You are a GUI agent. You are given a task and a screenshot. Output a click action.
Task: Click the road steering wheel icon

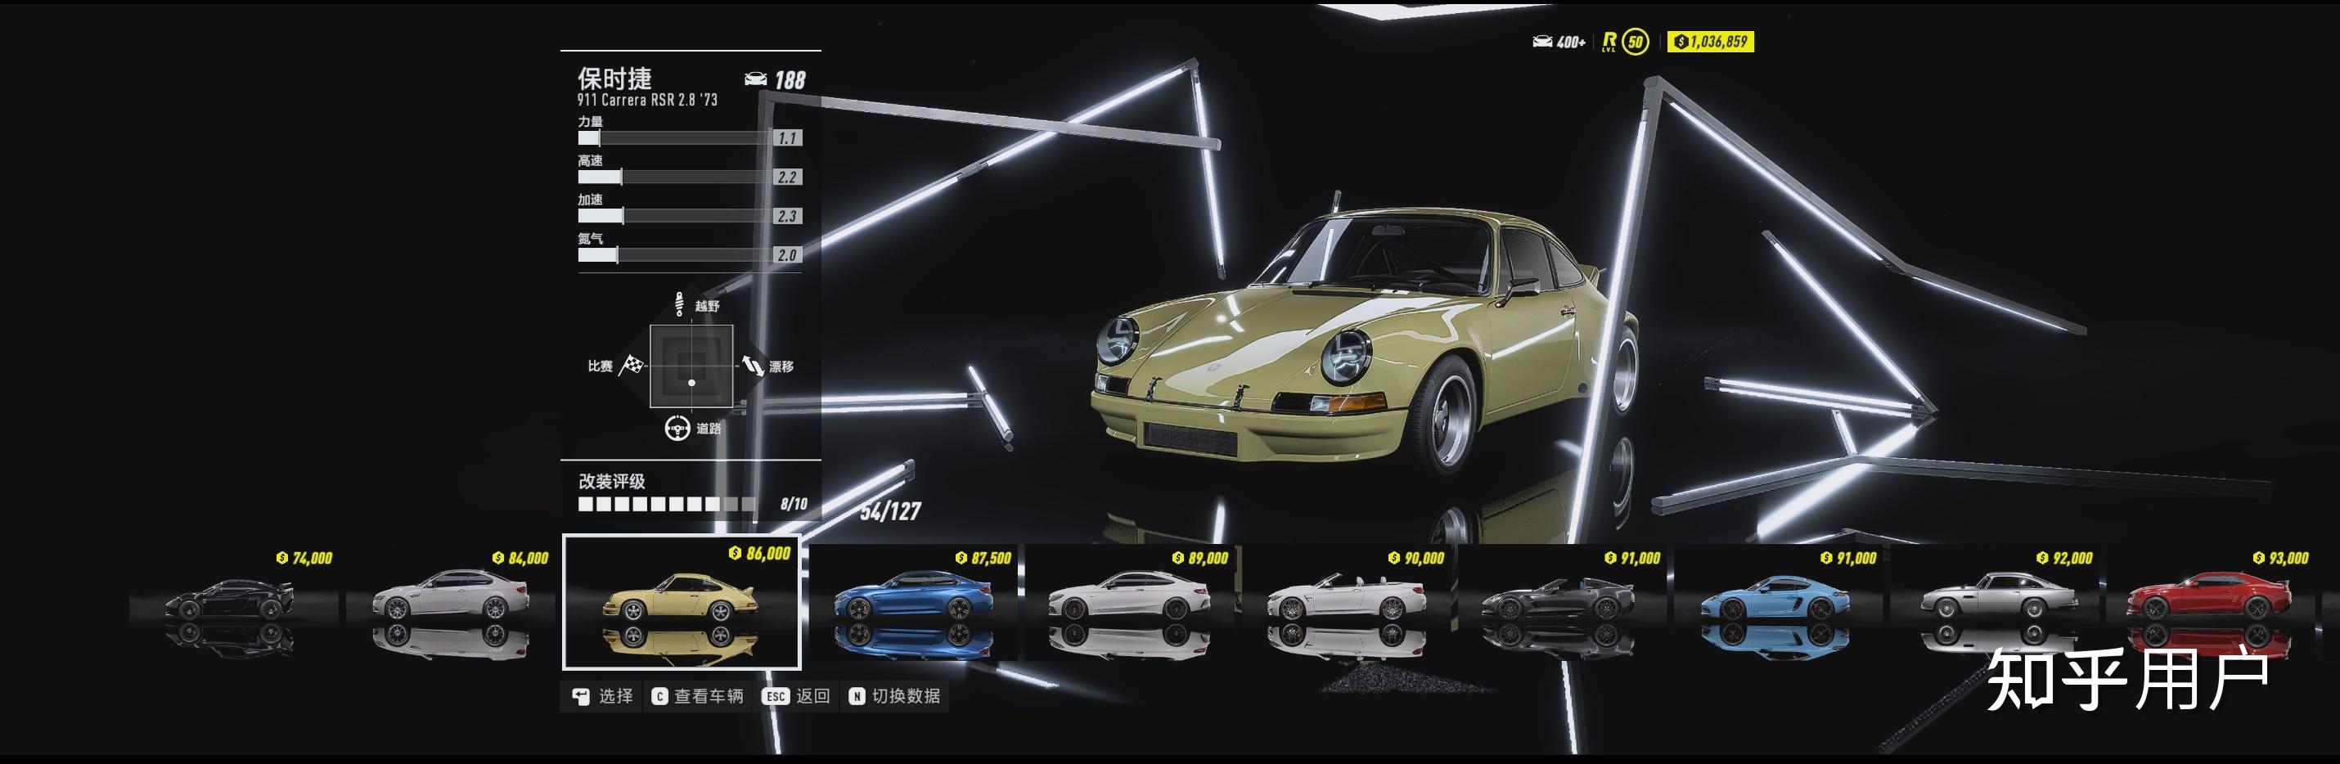pyautogui.click(x=677, y=428)
